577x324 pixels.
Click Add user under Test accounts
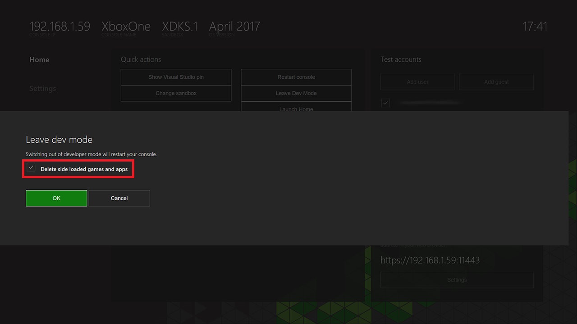(x=417, y=81)
